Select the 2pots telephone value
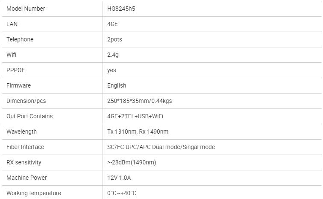 115,39
